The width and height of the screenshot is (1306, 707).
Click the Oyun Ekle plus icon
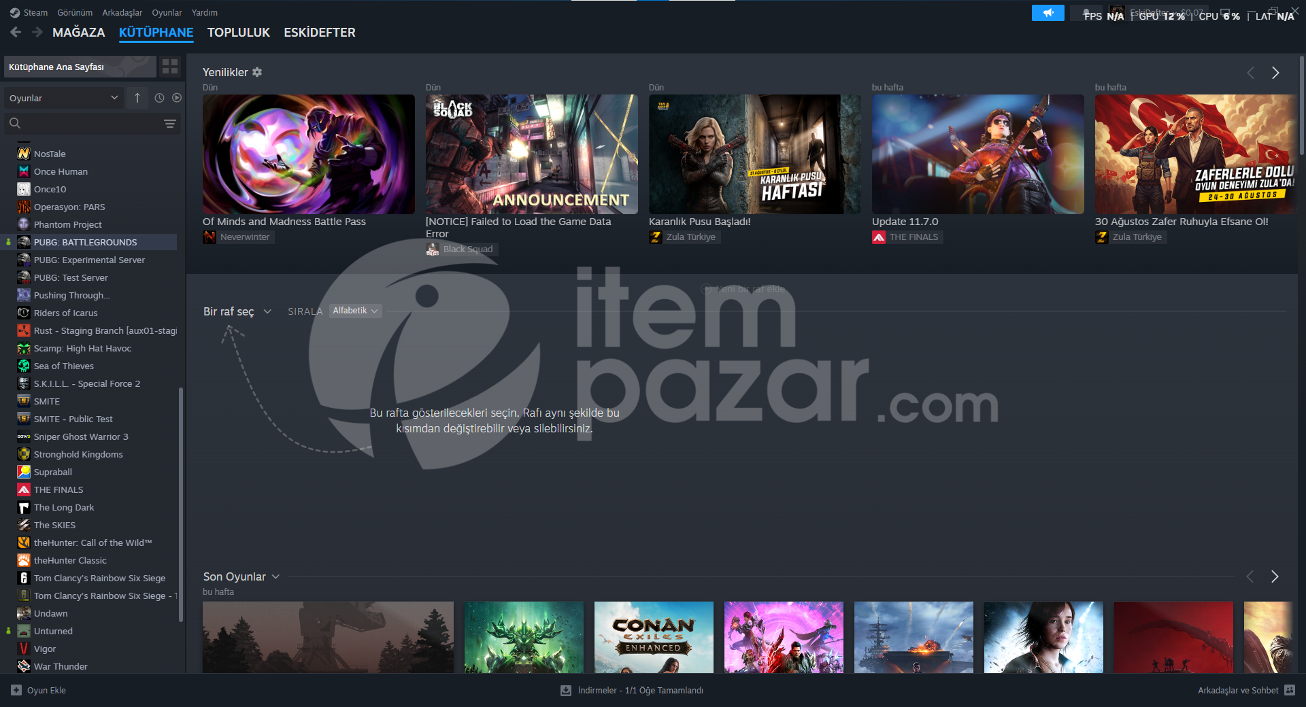[16, 690]
